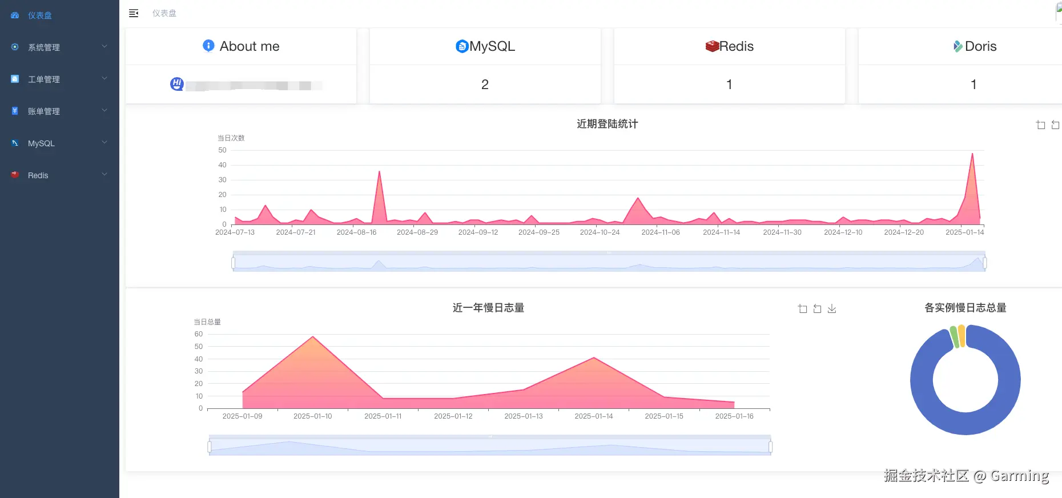The width and height of the screenshot is (1062, 498).
Task: Reset zoom on the login statistics chart
Action: (x=1055, y=124)
